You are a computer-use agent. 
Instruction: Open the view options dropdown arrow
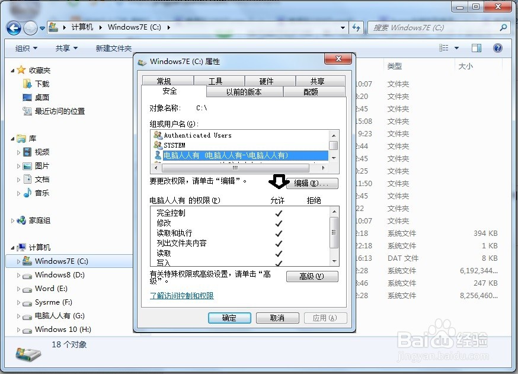point(456,48)
